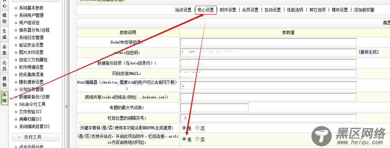Switch to 模块设置 tab
Viewport: 390px width, 148px height.
[340, 10]
